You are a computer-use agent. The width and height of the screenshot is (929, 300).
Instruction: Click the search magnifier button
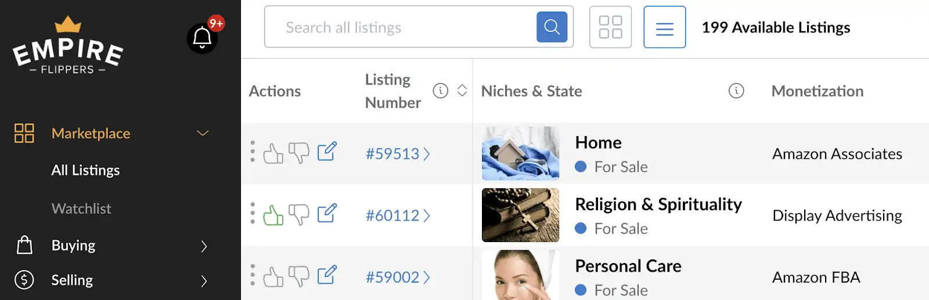(x=552, y=27)
